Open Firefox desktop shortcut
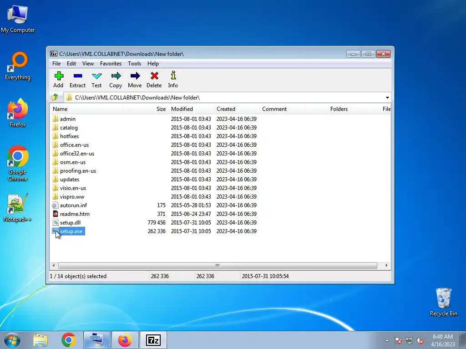466x349 pixels. coord(18,113)
